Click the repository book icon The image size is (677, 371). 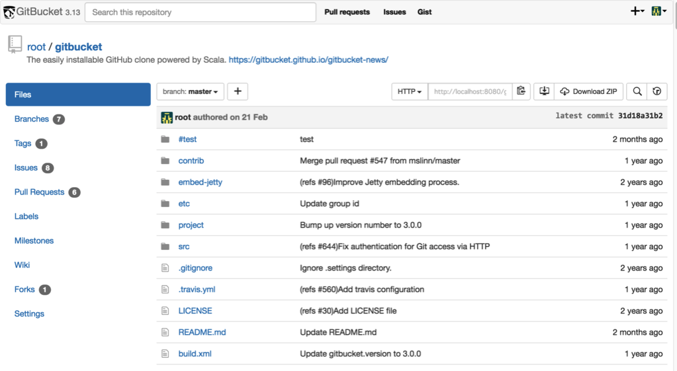pos(15,45)
